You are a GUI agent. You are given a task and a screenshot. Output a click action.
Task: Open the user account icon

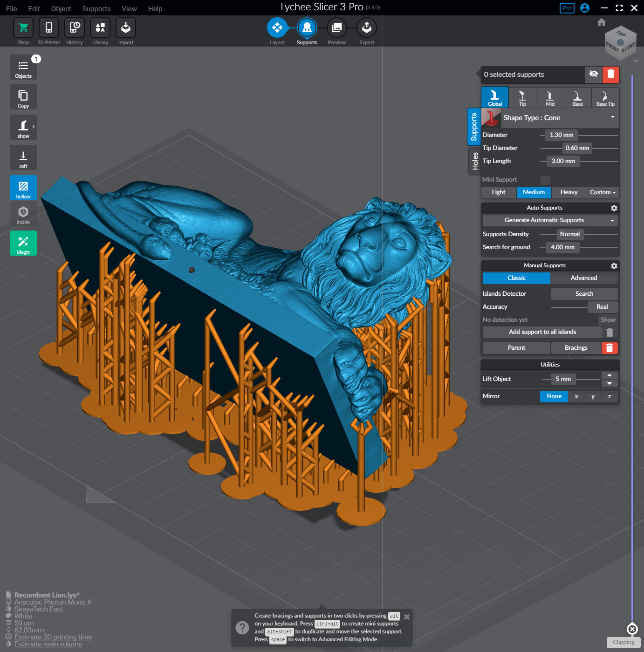coord(585,8)
